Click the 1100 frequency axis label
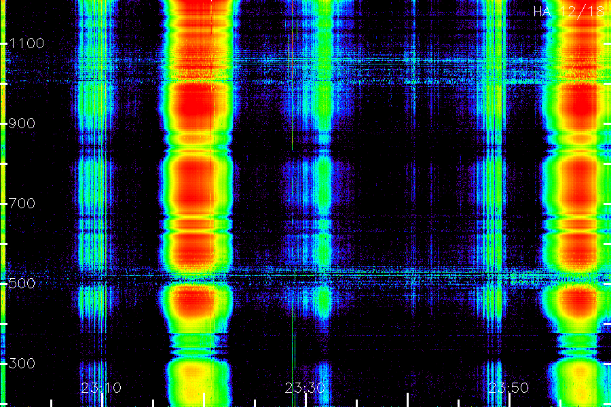611x407 pixels. coord(26,43)
